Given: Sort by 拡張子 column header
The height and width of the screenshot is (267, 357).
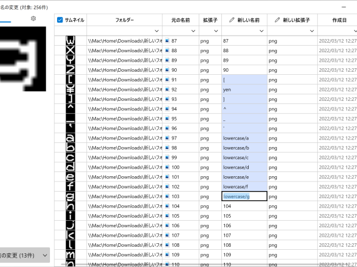Looking at the screenshot, I should pos(210,20).
